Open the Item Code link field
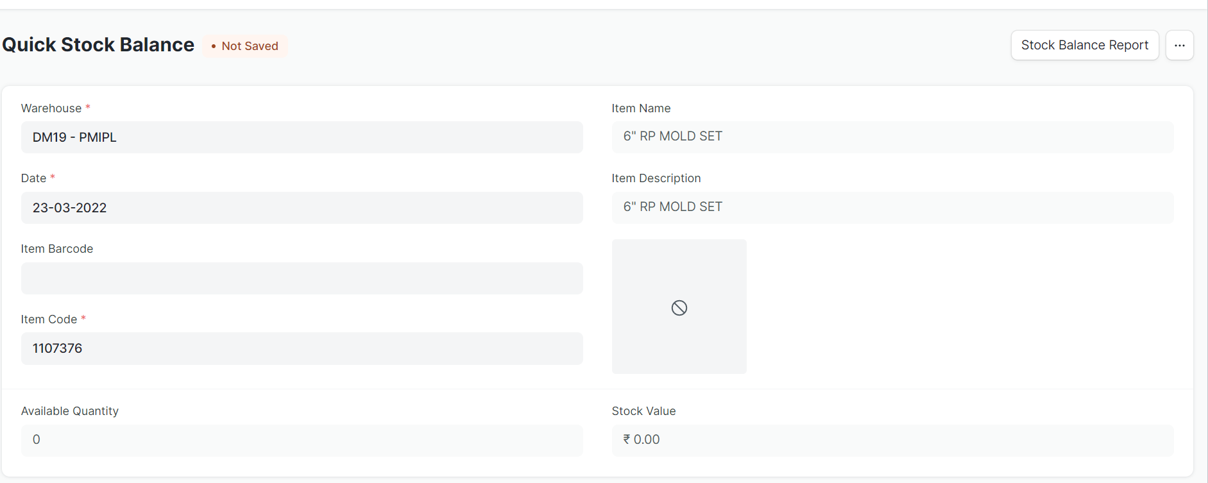This screenshot has height=483, width=1208. point(302,348)
